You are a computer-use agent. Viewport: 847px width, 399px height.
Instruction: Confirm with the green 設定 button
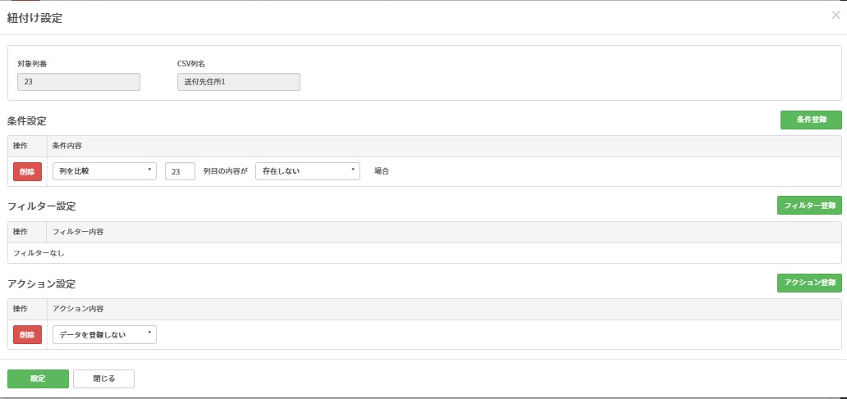click(38, 379)
